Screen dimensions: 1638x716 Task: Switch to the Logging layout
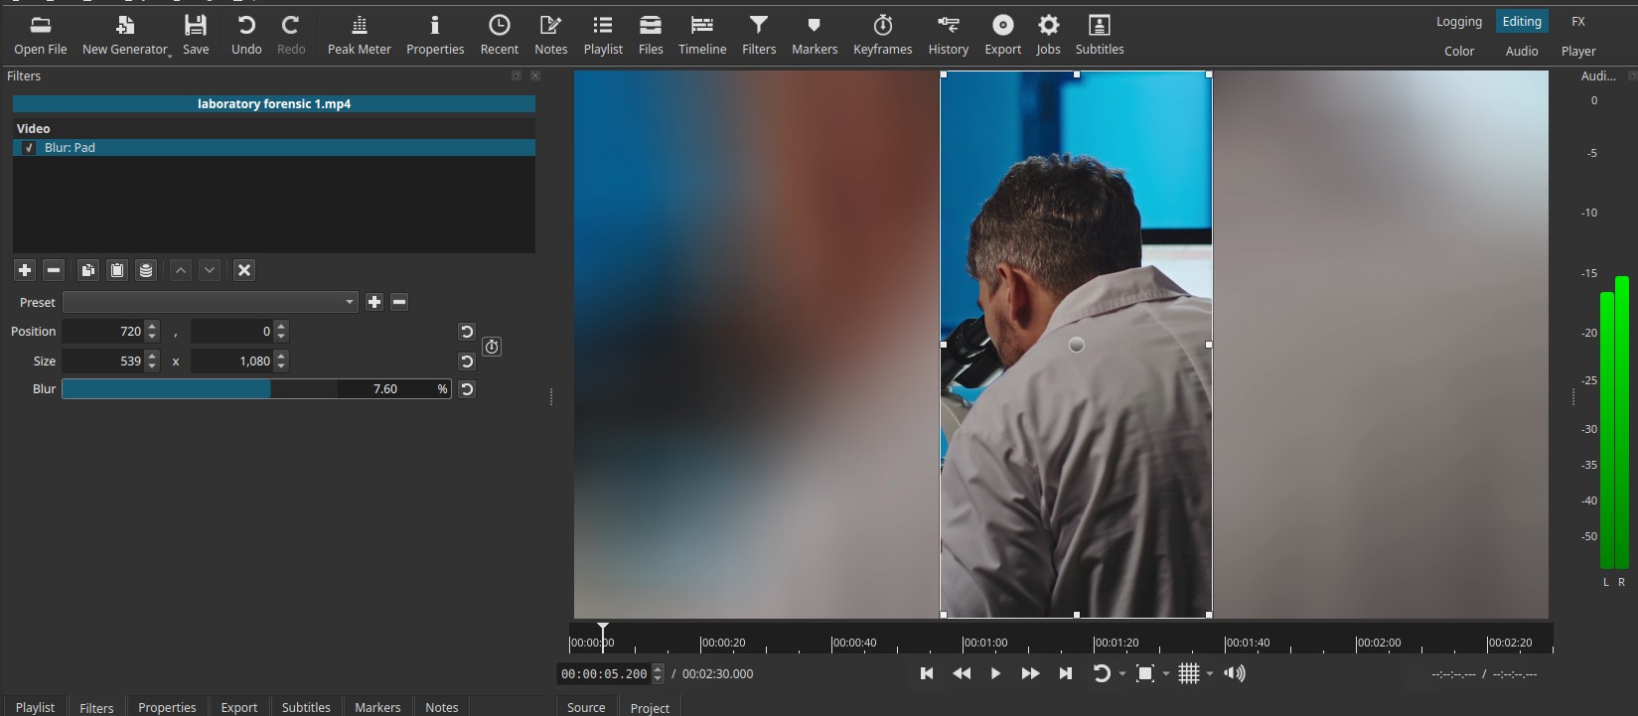click(1458, 22)
